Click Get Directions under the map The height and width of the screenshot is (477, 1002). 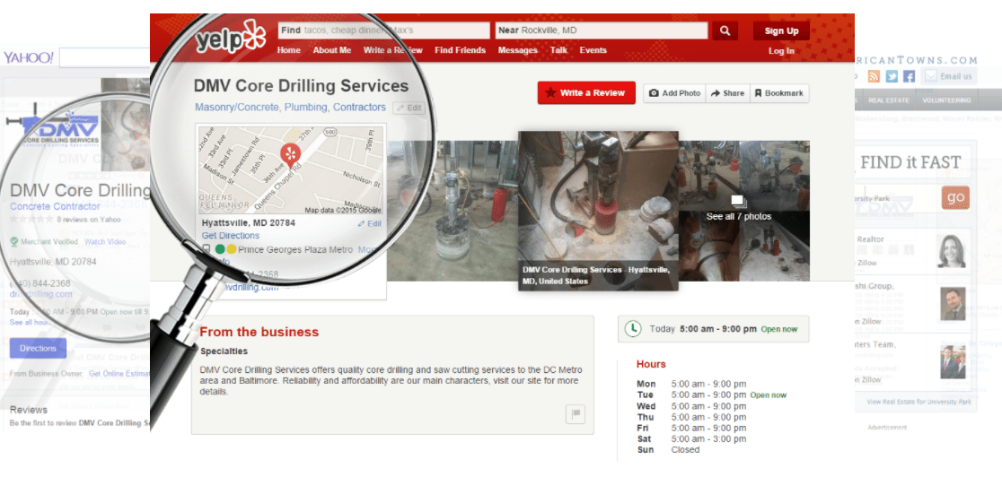click(x=231, y=236)
